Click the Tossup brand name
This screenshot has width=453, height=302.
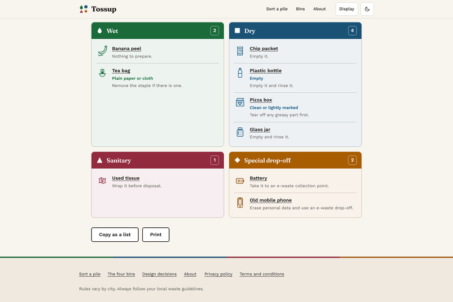tap(104, 9)
